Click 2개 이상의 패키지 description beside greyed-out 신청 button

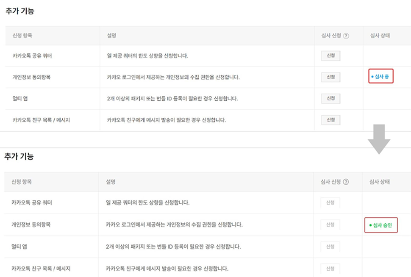coord(173,247)
